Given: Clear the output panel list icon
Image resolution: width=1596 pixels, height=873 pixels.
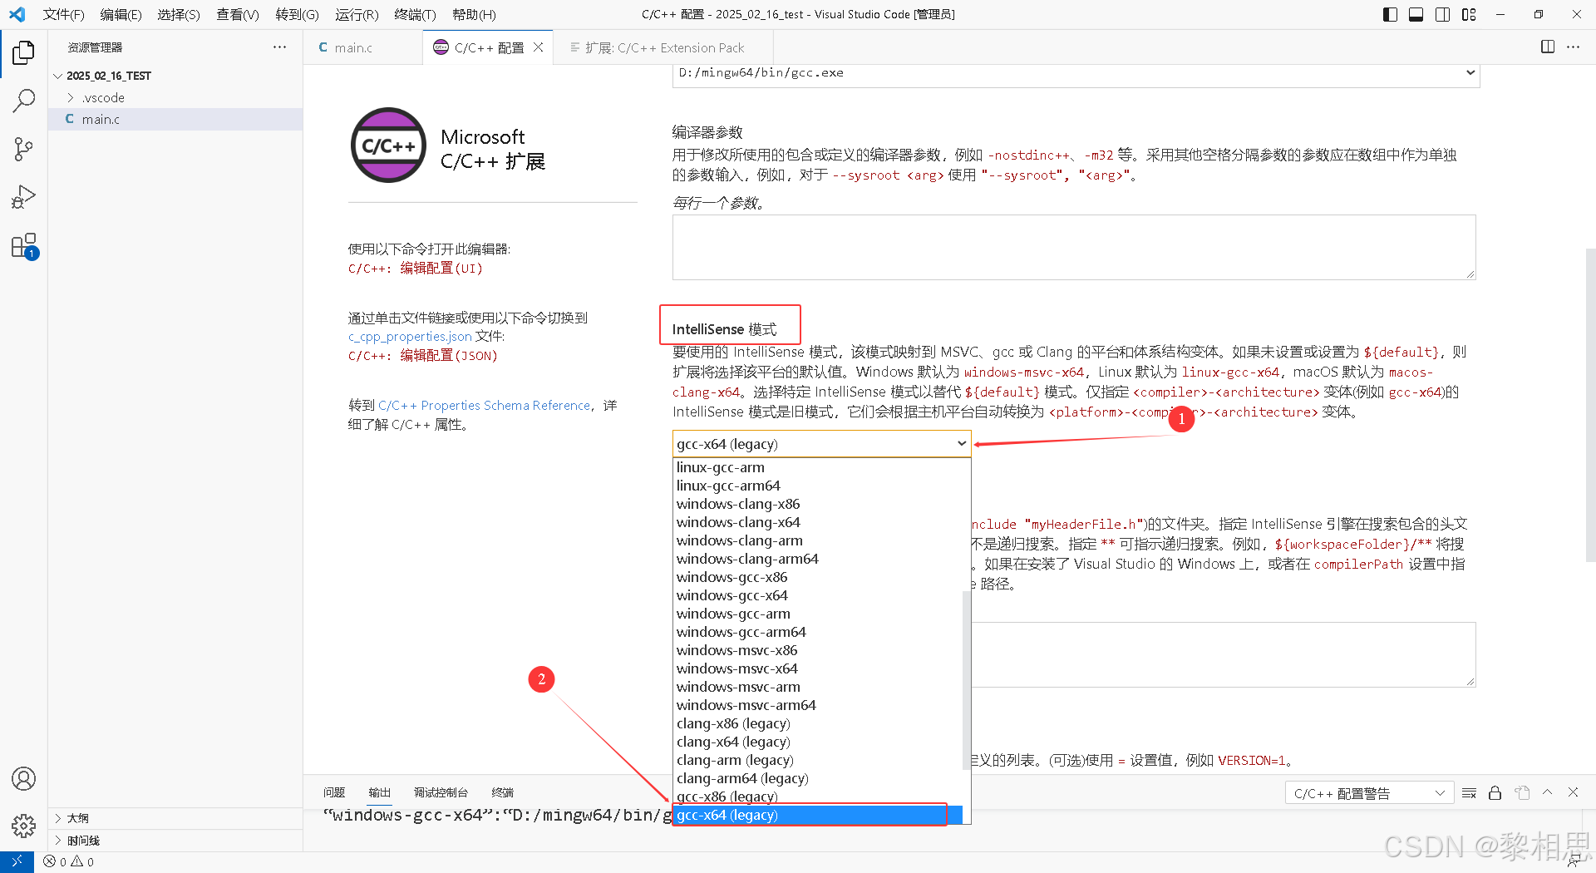Looking at the screenshot, I should 1470,793.
